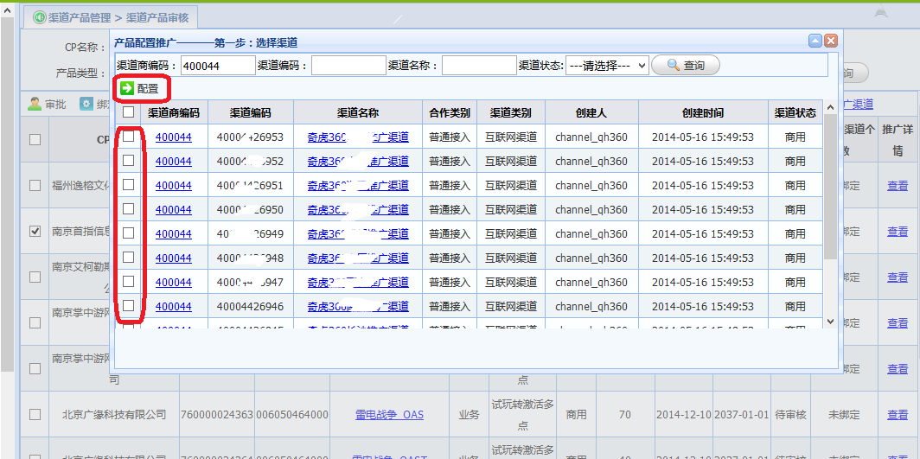Check the row with channel code ending 26953
The image size is (920, 459).
point(129,137)
